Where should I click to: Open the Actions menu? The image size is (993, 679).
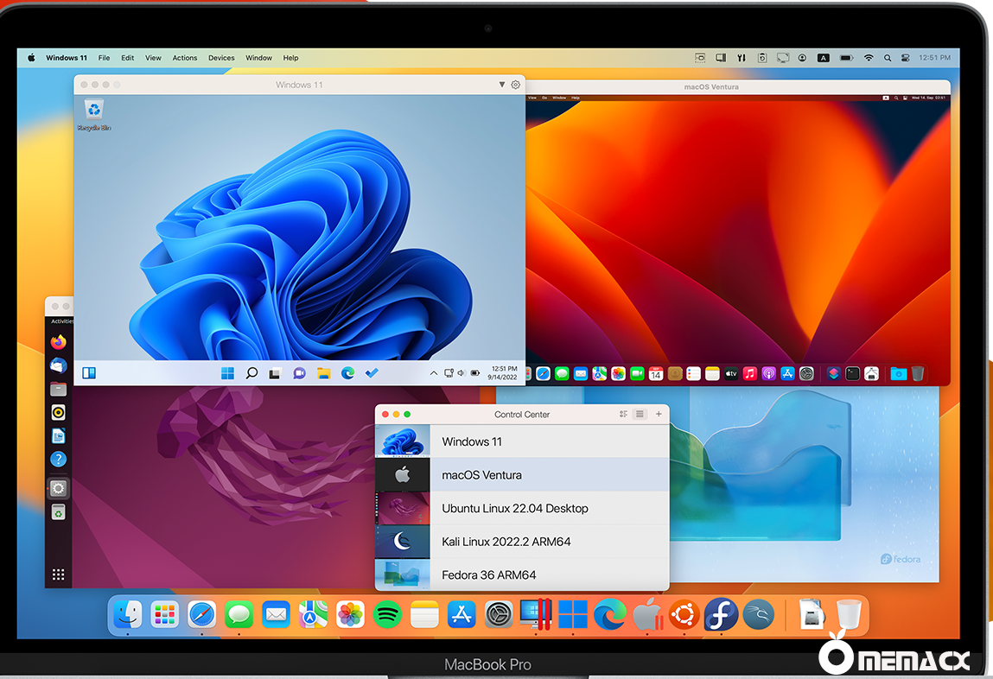[184, 58]
